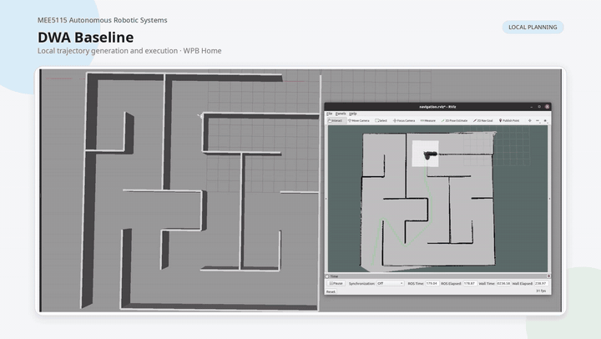Click the Reset button in RViz
The width and height of the screenshot is (601, 339).
(331, 292)
